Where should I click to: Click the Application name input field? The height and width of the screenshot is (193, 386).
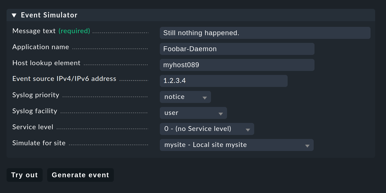coord(237,49)
